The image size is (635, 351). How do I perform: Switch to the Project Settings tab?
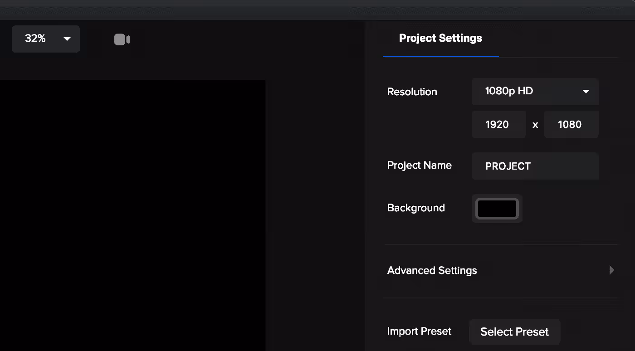coord(440,39)
